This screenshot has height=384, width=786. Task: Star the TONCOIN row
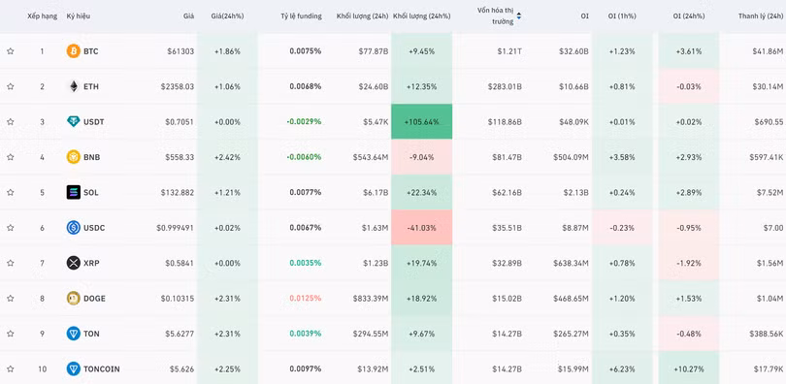[x=10, y=369]
